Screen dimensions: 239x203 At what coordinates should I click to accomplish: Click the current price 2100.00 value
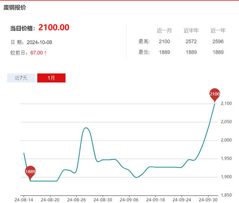tap(54, 27)
